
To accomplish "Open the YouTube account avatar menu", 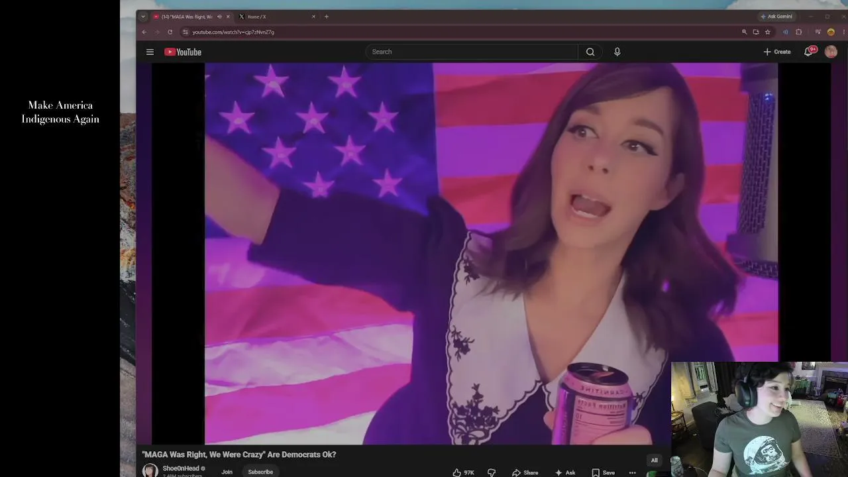I will (x=831, y=52).
